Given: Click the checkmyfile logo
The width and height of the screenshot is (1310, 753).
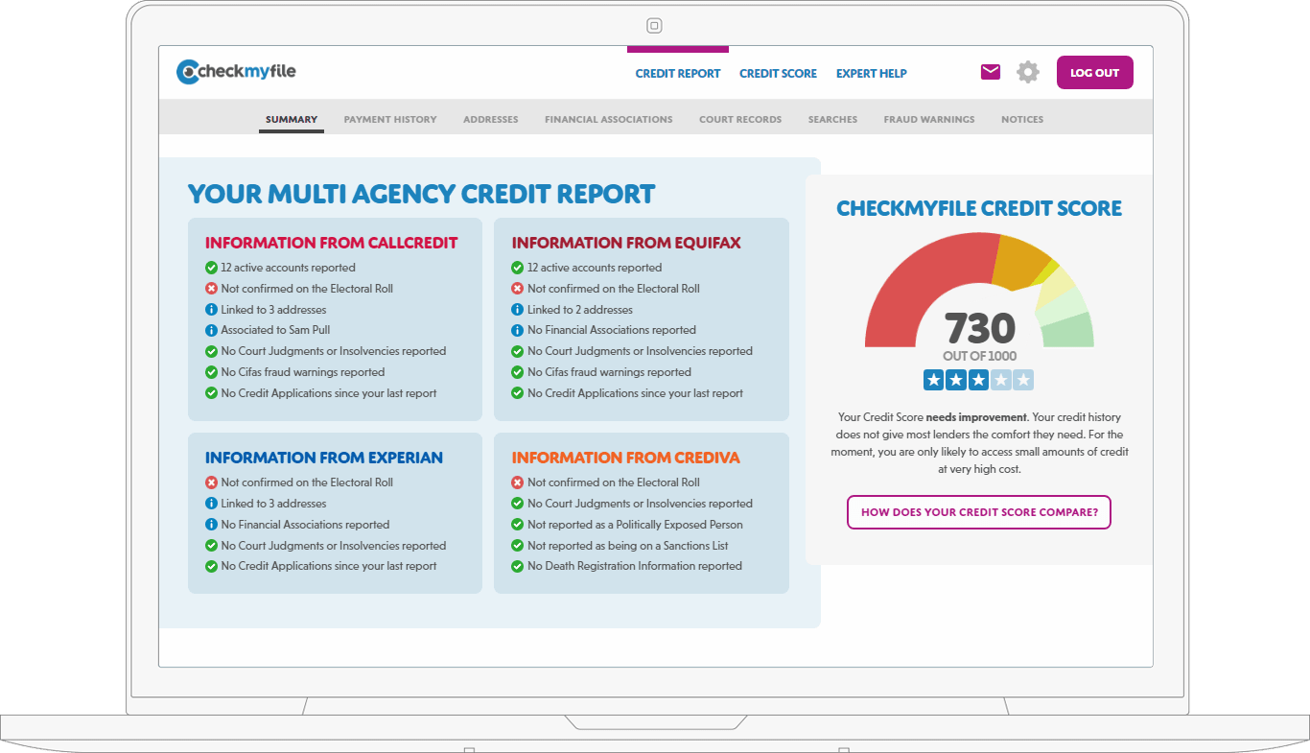Looking at the screenshot, I should pos(236,72).
